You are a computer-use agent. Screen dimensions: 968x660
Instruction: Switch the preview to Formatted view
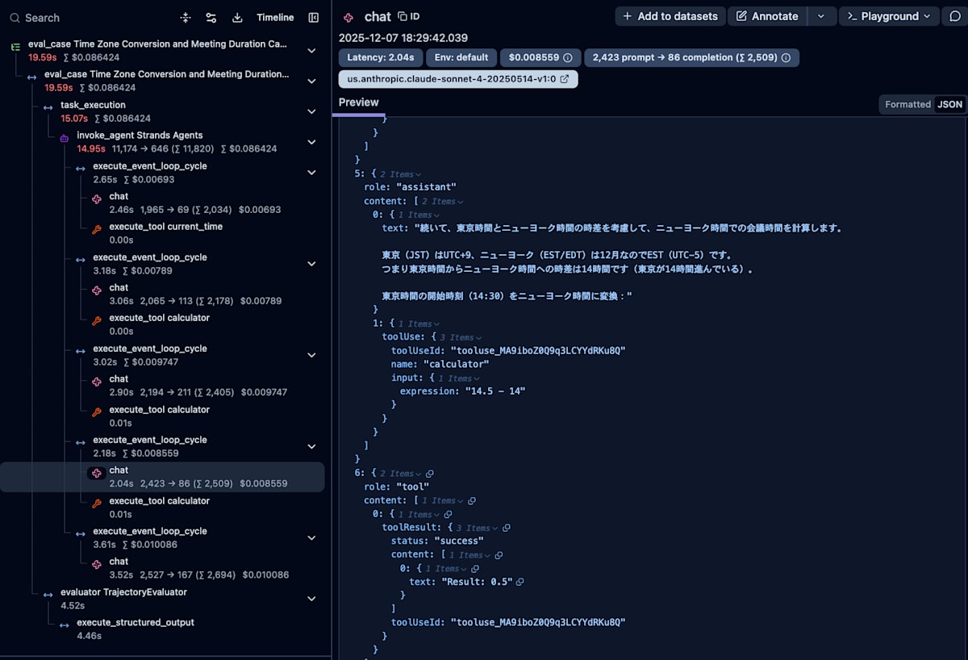tap(907, 104)
